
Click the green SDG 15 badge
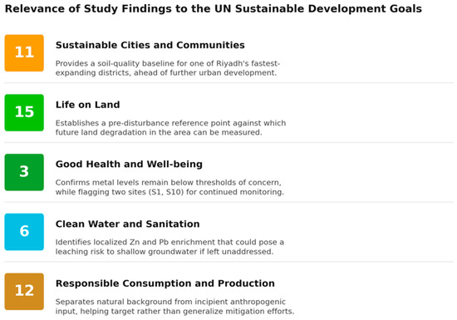click(x=24, y=112)
